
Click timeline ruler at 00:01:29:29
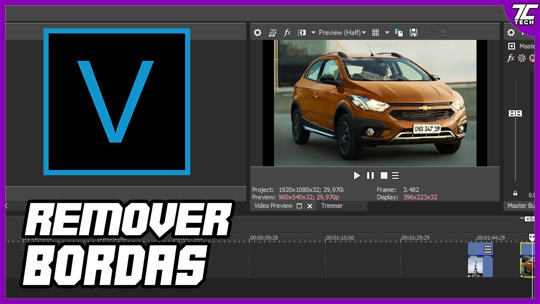point(416,238)
